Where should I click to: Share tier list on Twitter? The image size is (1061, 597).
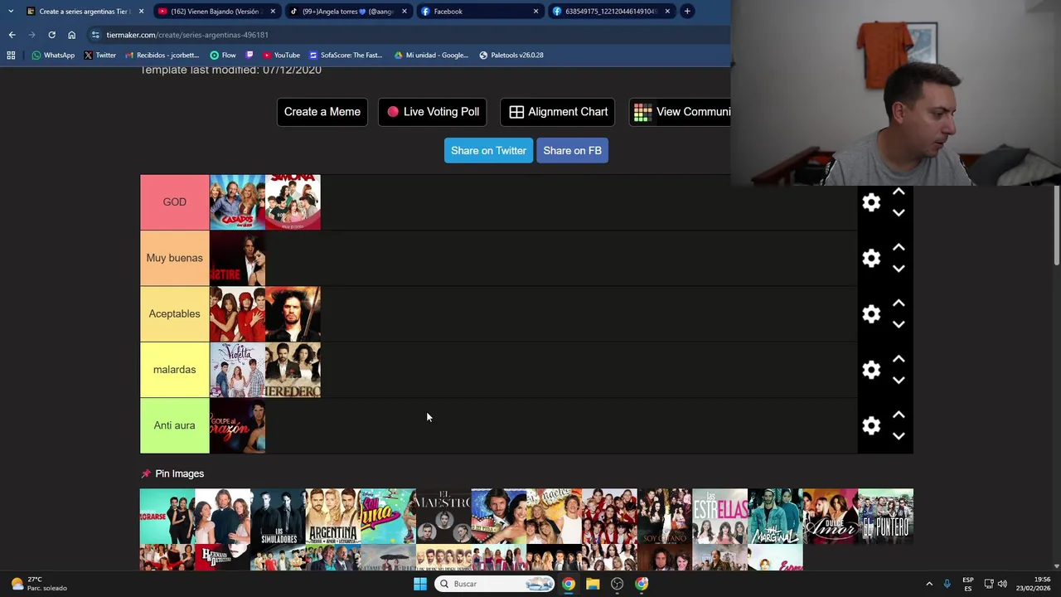(x=488, y=150)
